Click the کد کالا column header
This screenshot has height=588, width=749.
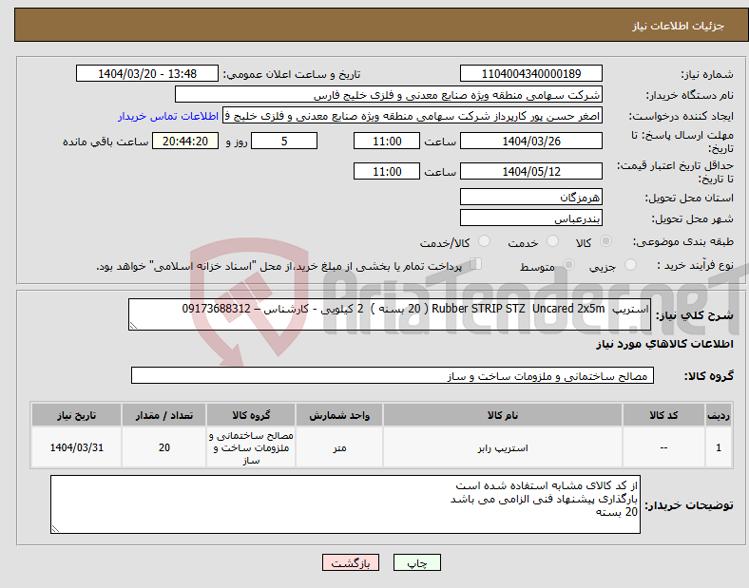coord(663,415)
